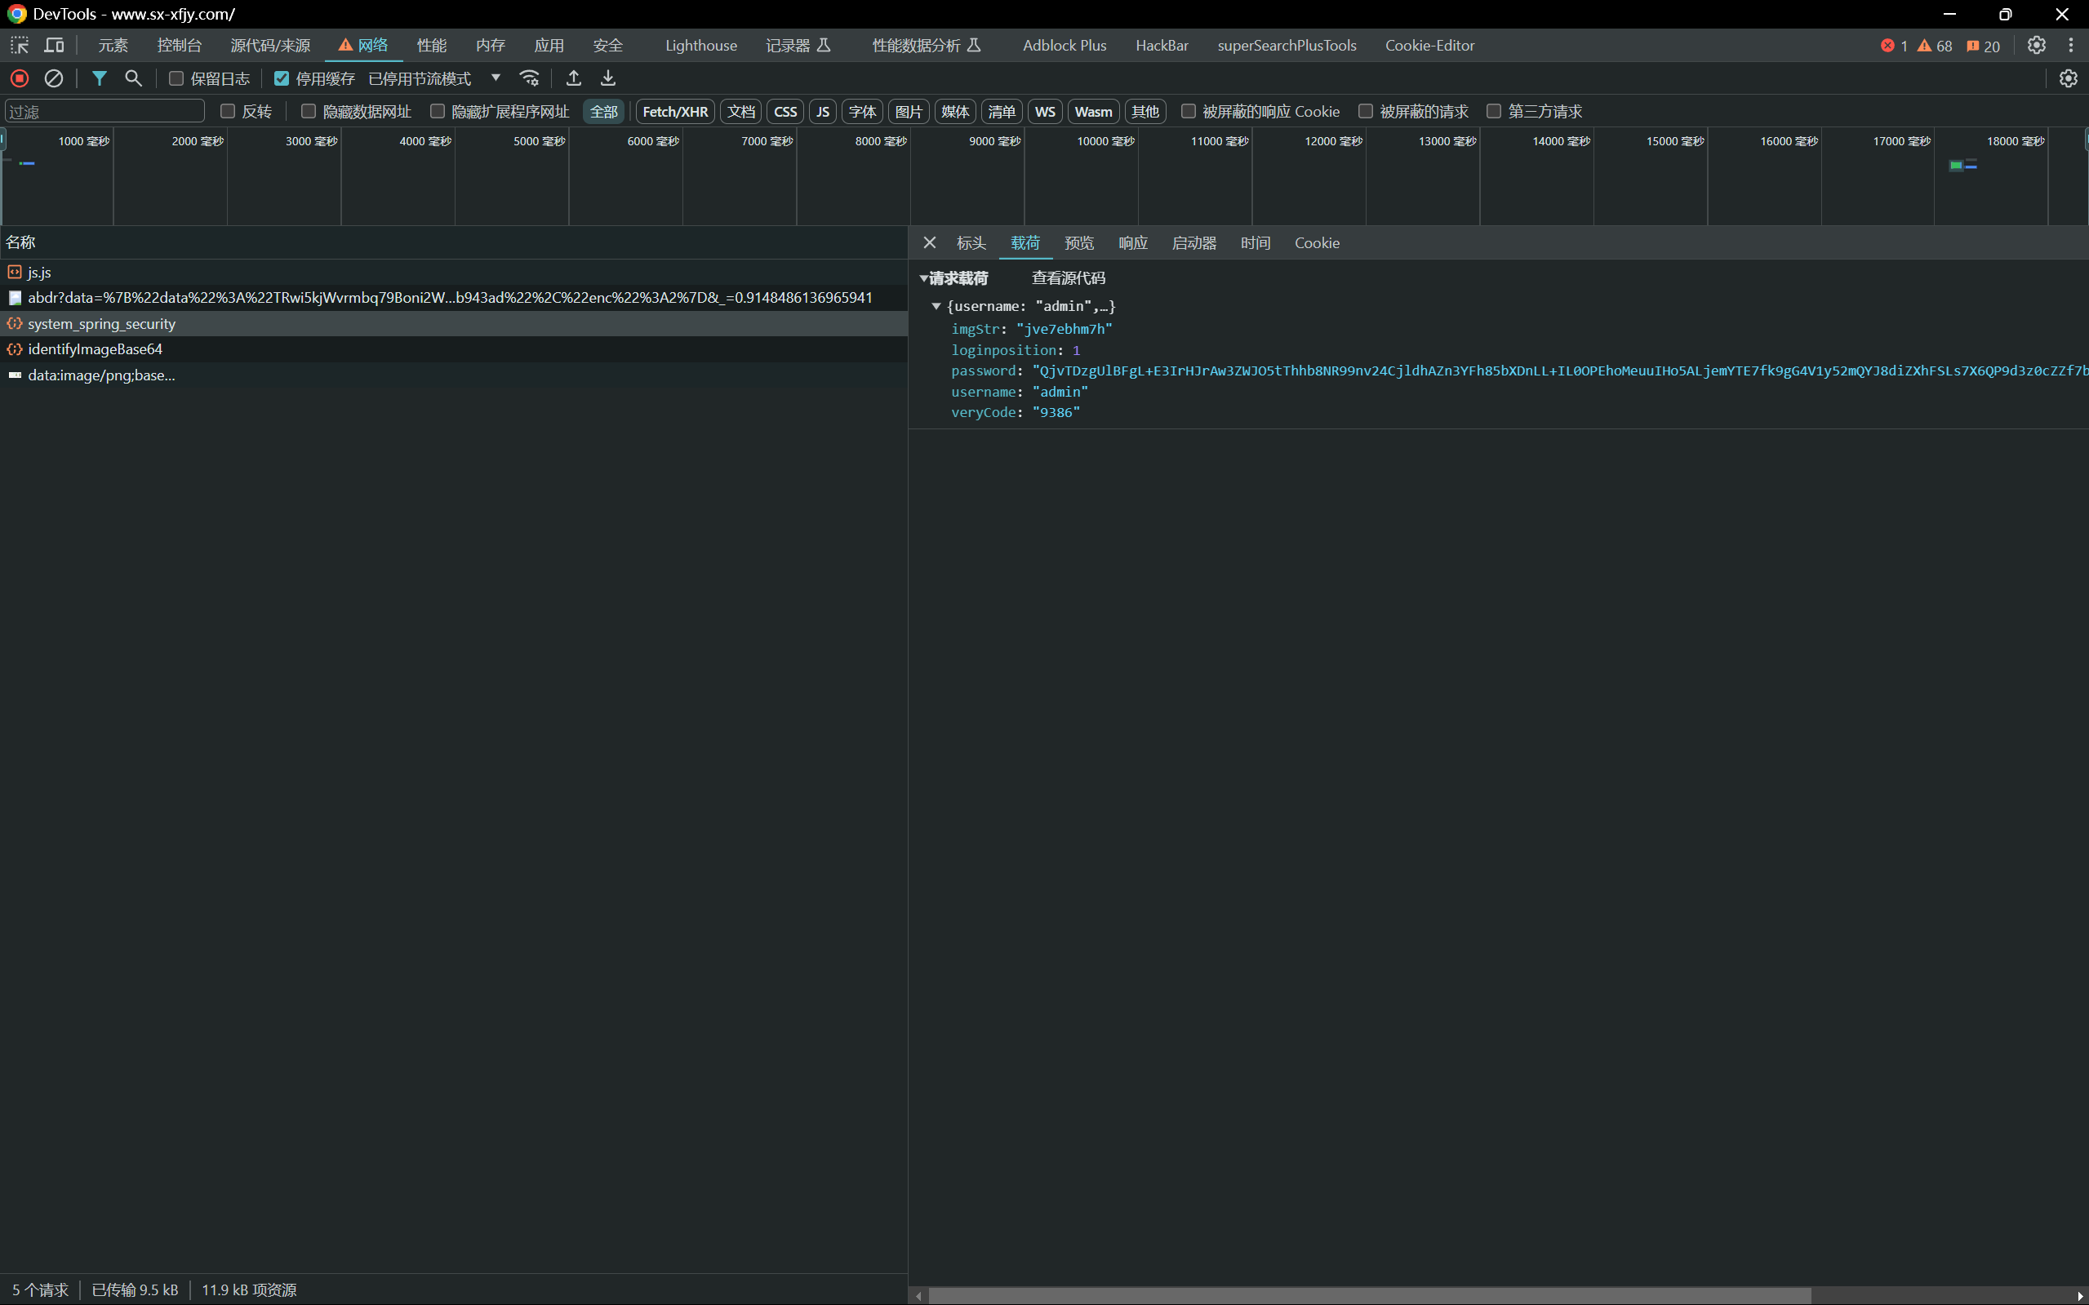This screenshot has width=2089, height=1305.
Task: Filter requests by WS type
Action: click(1045, 111)
